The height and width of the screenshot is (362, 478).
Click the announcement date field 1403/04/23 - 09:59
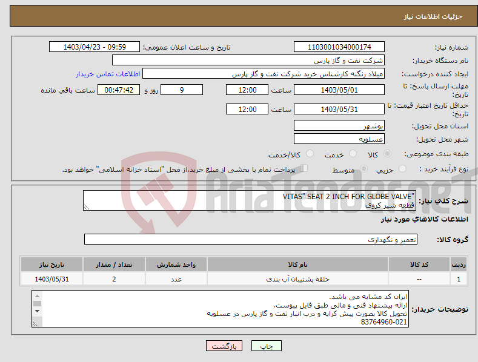click(94, 47)
